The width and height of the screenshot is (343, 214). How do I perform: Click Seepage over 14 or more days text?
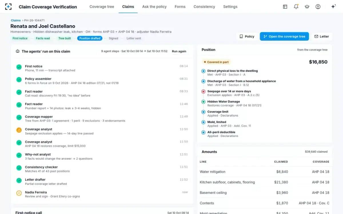click(x=229, y=91)
